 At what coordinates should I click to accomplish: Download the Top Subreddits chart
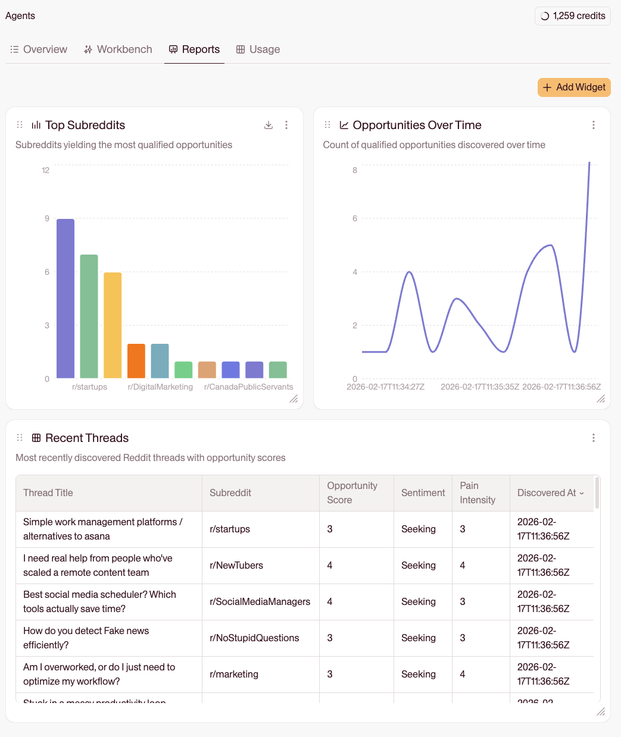click(269, 125)
